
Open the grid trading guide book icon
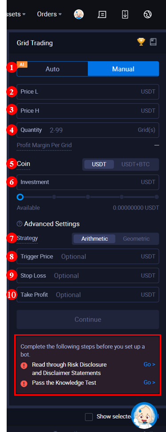(153, 42)
